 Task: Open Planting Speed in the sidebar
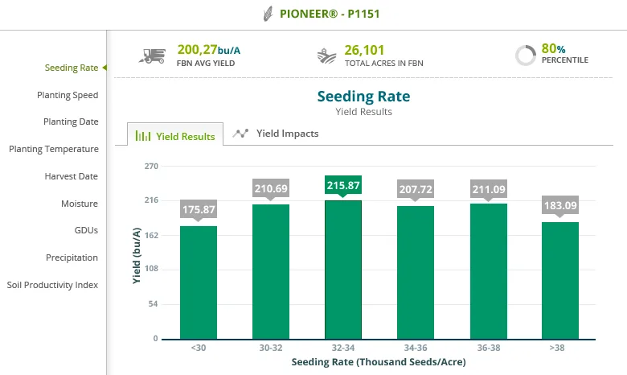pos(68,95)
